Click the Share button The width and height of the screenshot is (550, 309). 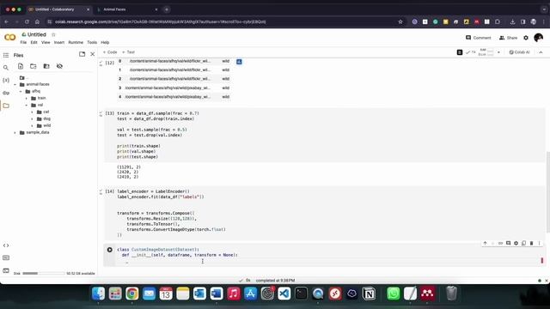click(x=508, y=38)
